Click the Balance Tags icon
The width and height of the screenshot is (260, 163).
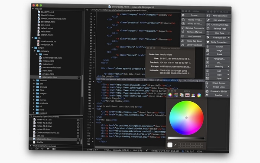point(208,28)
